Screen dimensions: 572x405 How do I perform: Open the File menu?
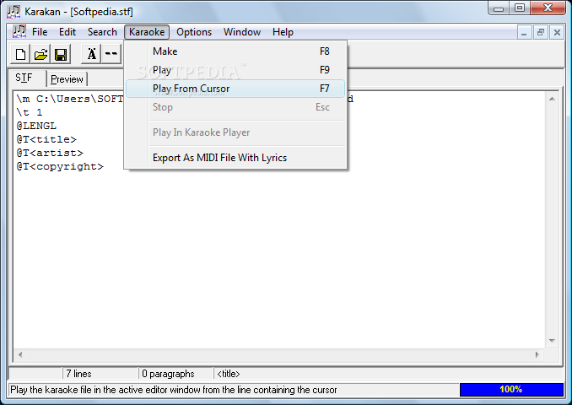(40, 32)
